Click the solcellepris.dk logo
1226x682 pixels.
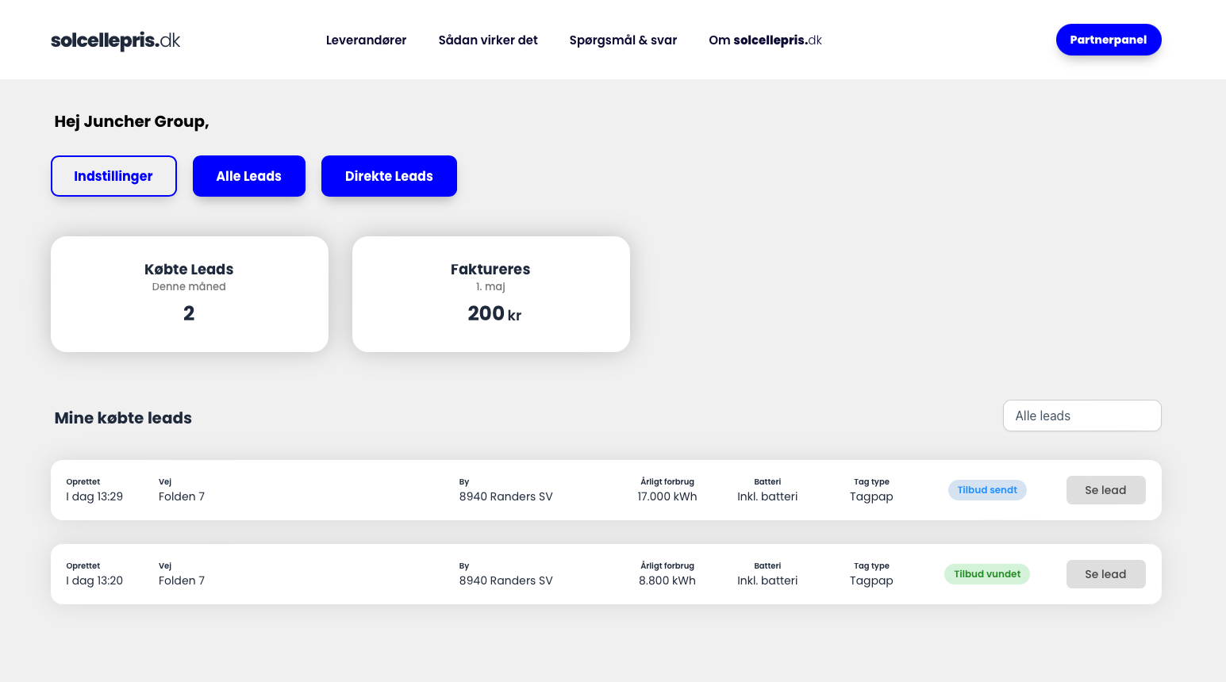pyautogui.click(x=116, y=40)
